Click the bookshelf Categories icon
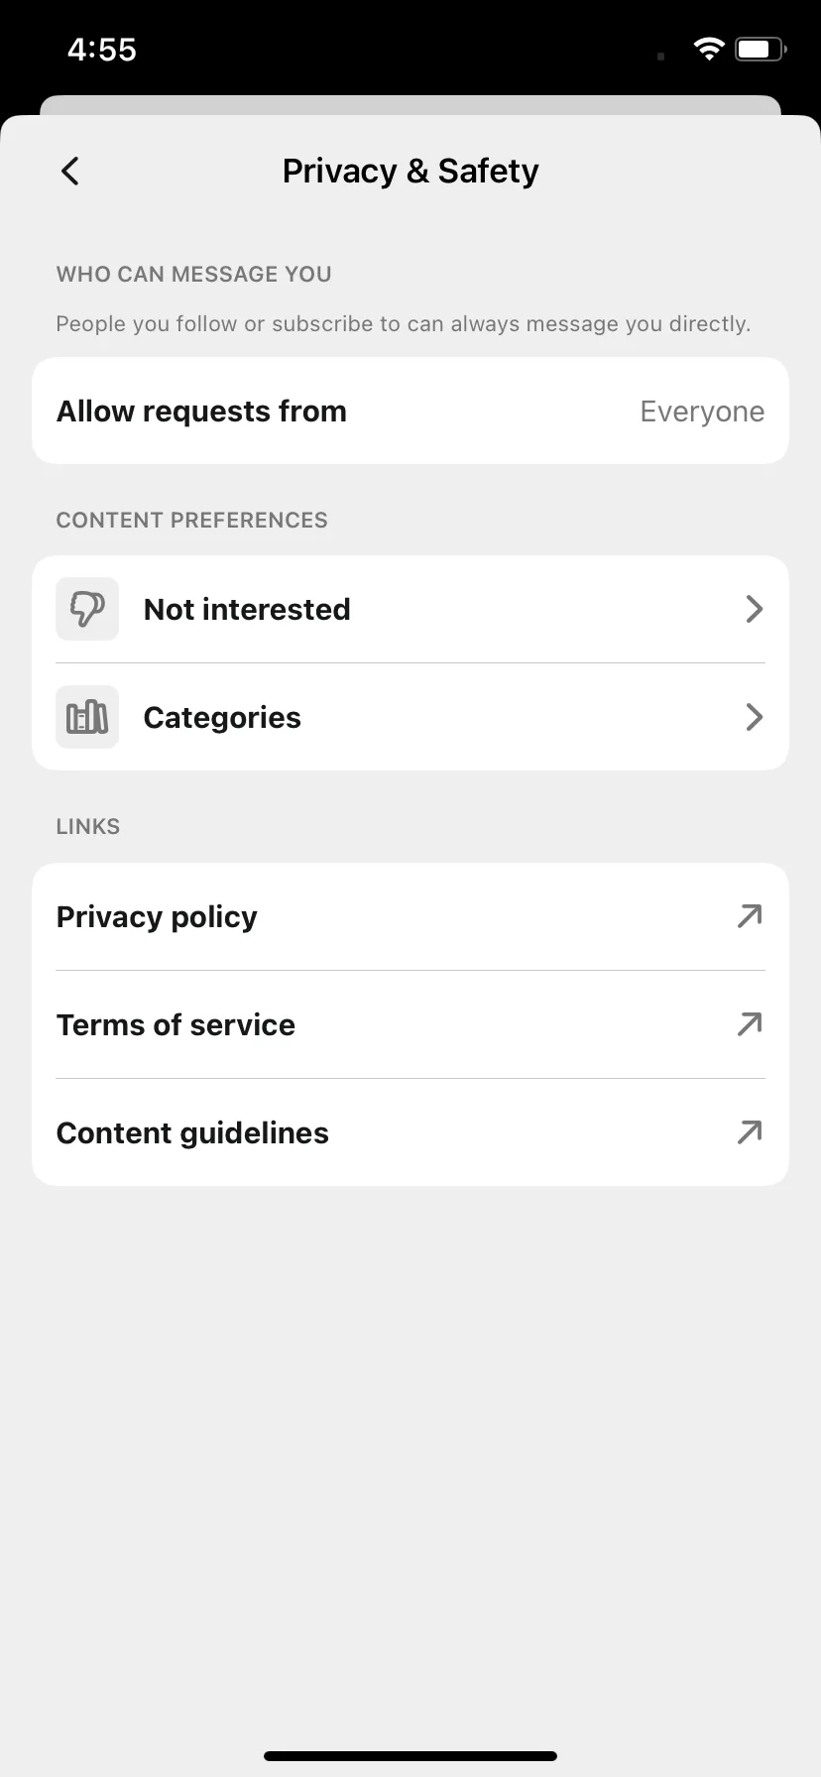Screen dimensions: 821x1777 pyautogui.click(x=87, y=717)
